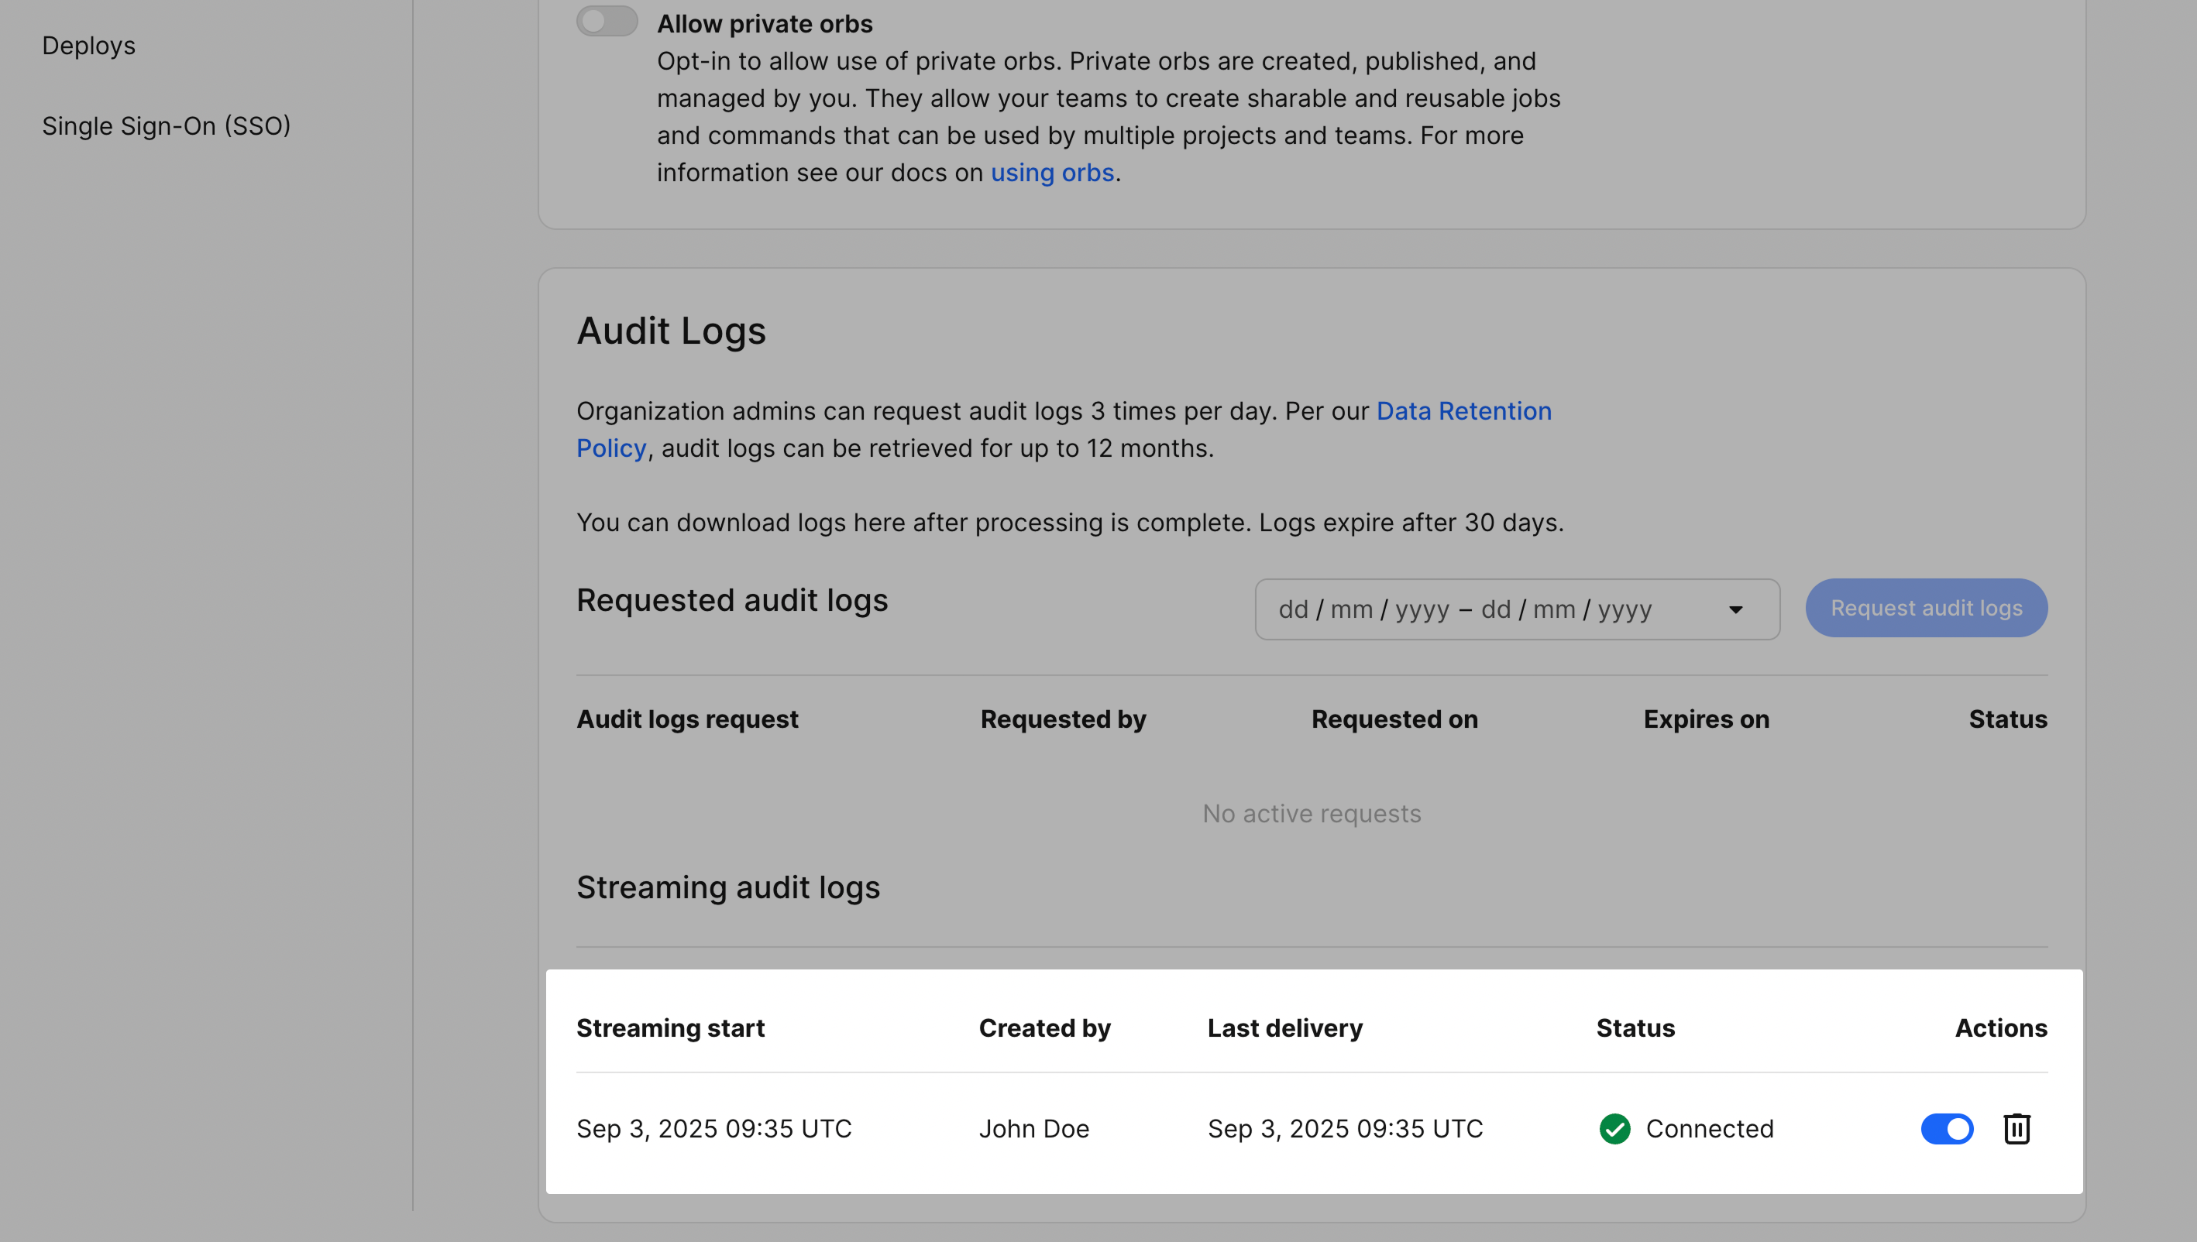Click the Streaming start column header
Image resolution: width=2197 pixels, height=1242 pixels.
click(x=671, y=1028)
